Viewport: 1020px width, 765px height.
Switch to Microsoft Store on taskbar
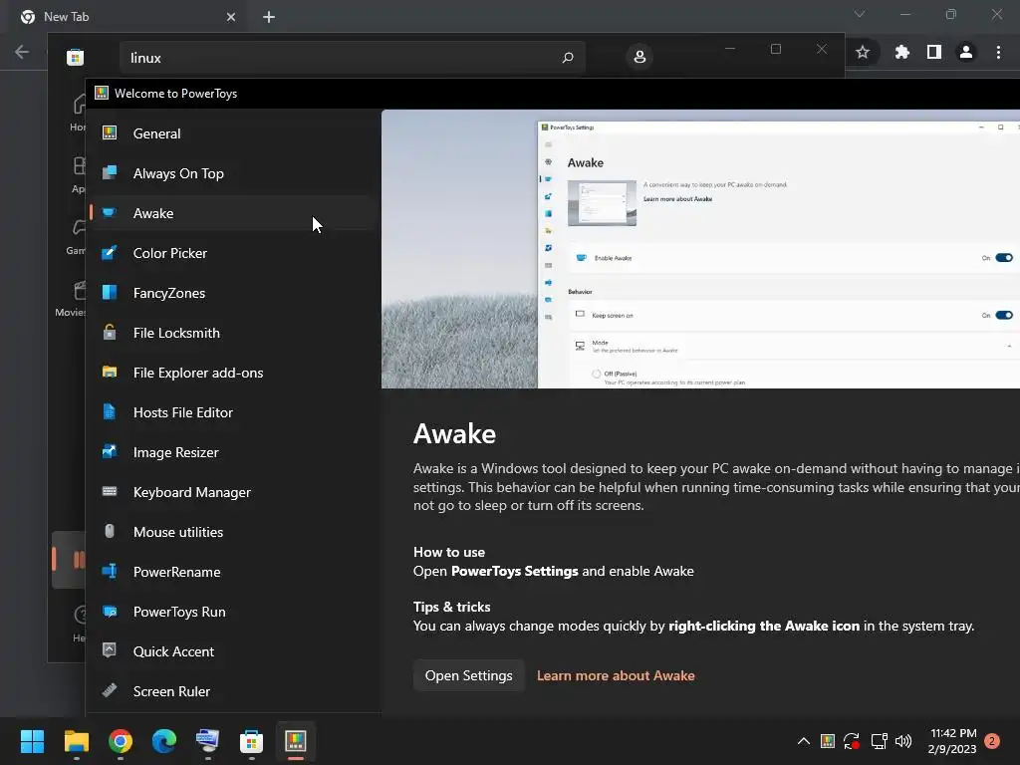click(x=251, y=741)
